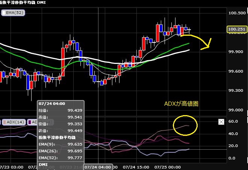Screen dimensions: 248x170
Task: Click the 20.0 level on the DMI axis
Action: pyautogui.click(x=233, y=146)
